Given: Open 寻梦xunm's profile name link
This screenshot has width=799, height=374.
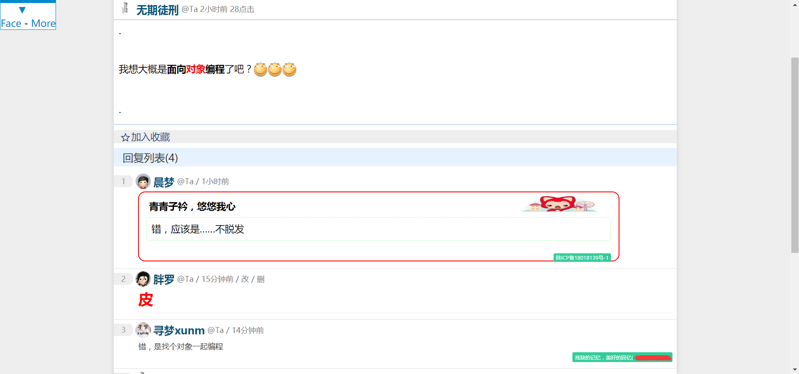Looking at the screenshot, I should [x=179, y=331].
